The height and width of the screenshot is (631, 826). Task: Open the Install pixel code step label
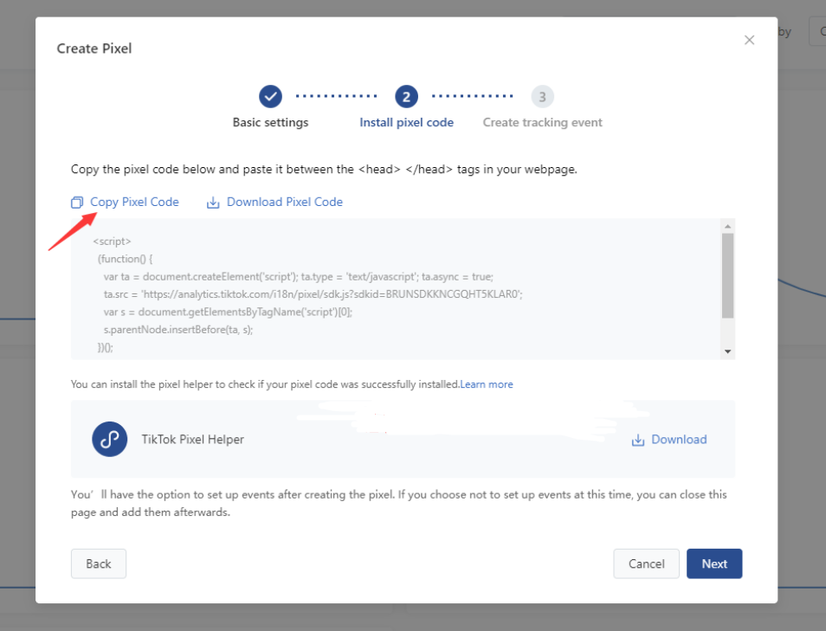tap(406, 122)
